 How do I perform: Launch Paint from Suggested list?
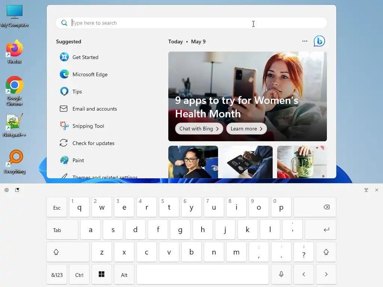pyautogui.click(x=72, y=160)
